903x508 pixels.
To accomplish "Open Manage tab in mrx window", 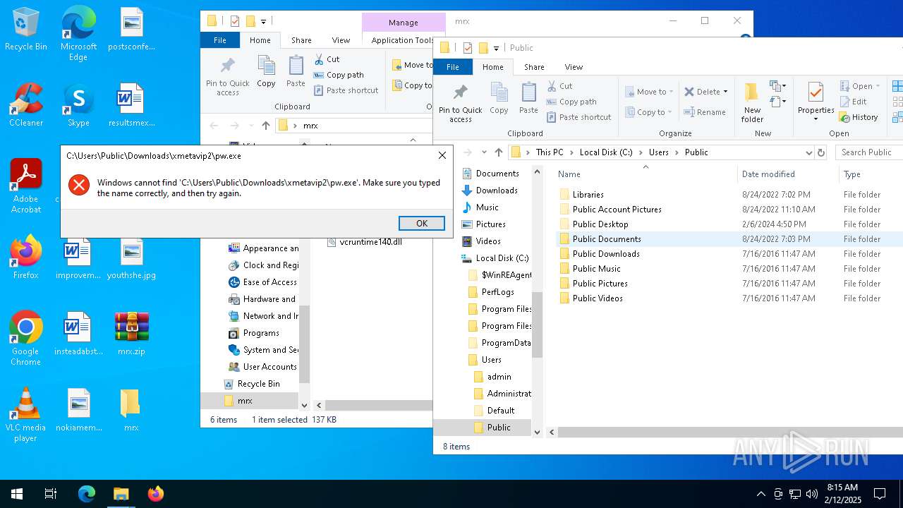I will (x=404, y=23).
